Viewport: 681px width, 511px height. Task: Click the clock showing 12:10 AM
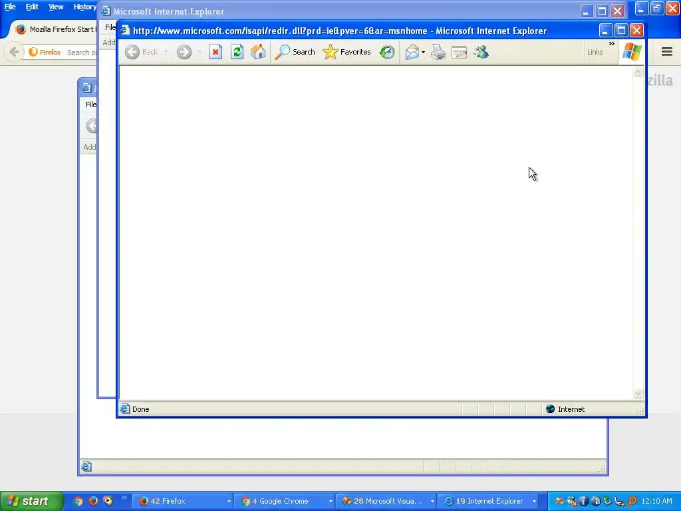coord(656,501)
